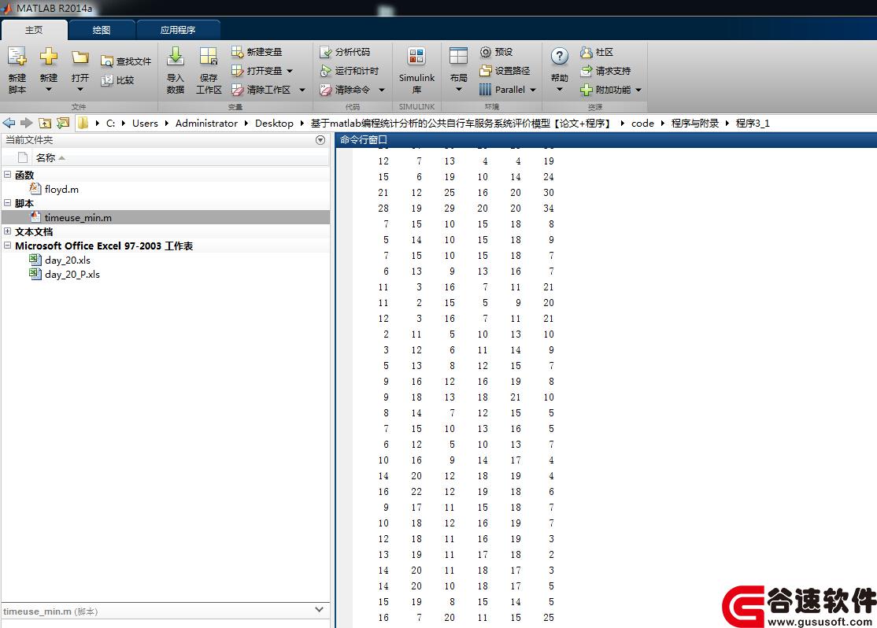
Task: Click the code path segment
Action: coord(642,123)
